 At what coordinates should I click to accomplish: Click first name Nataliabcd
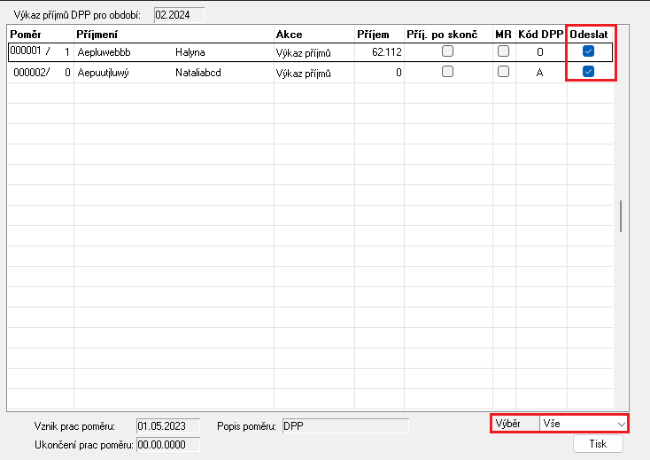tap(198, 73)
